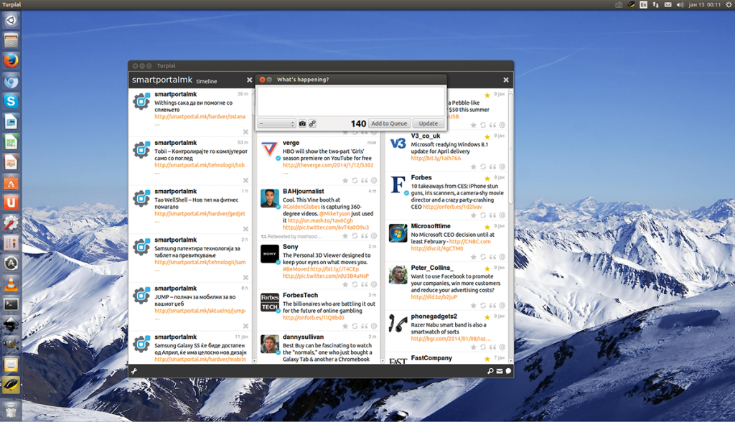Click the Update button to post
The width and height of the screenshot is (735, 422).
429,123
